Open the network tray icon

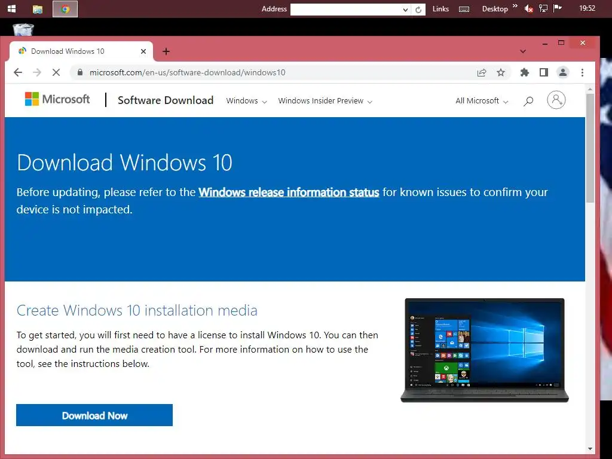coord(543,8)
